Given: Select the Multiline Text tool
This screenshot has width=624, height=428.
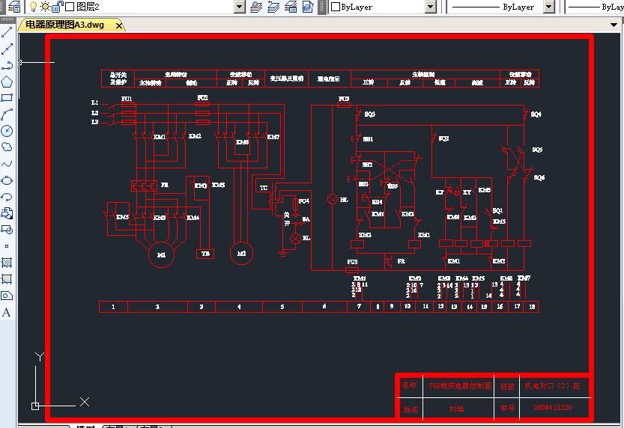Looking at the screenshot, I should [7, 312].
